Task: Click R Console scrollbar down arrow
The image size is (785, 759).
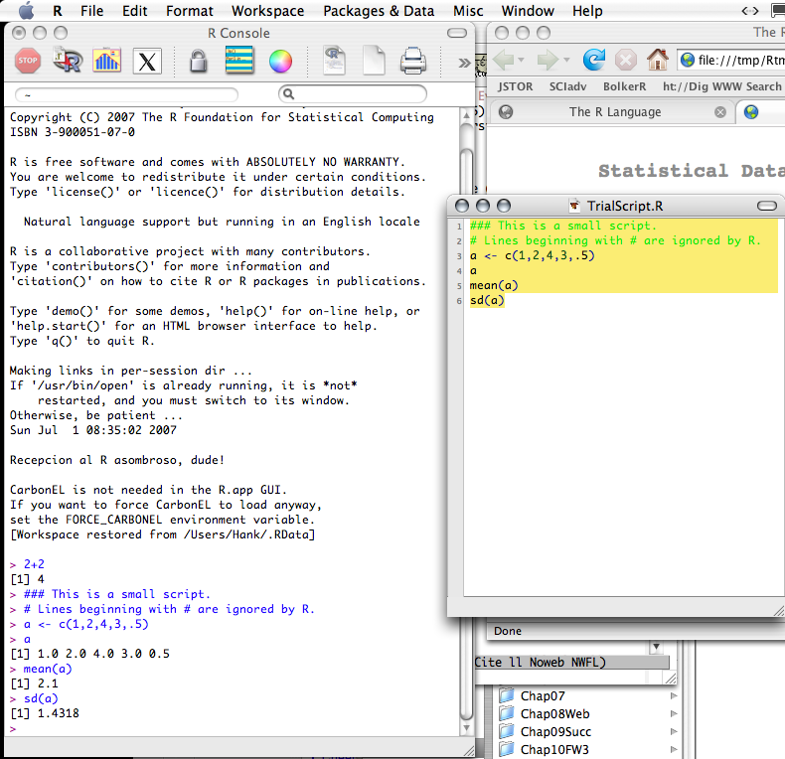Action: (466, 728)
